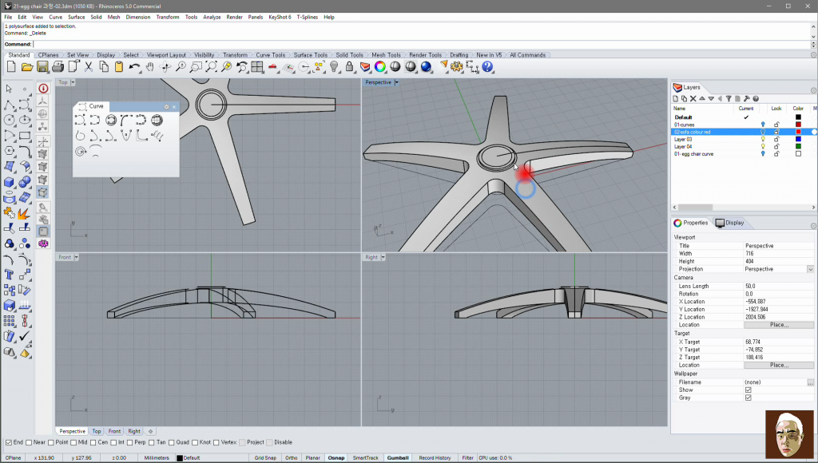The image size is (818, 463).
Task: Open the Perspective viewport title dropdown arrow
Action: click(x=396, y=82)
